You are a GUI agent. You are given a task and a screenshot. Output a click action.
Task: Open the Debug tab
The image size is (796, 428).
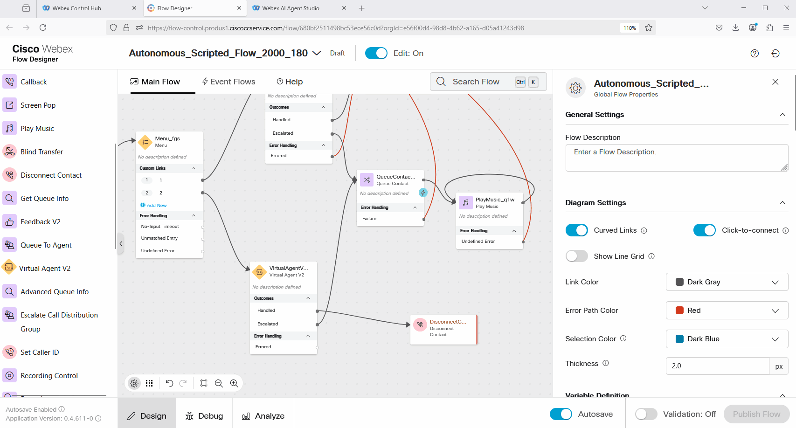pyautogui.click(x=204, y=416)
